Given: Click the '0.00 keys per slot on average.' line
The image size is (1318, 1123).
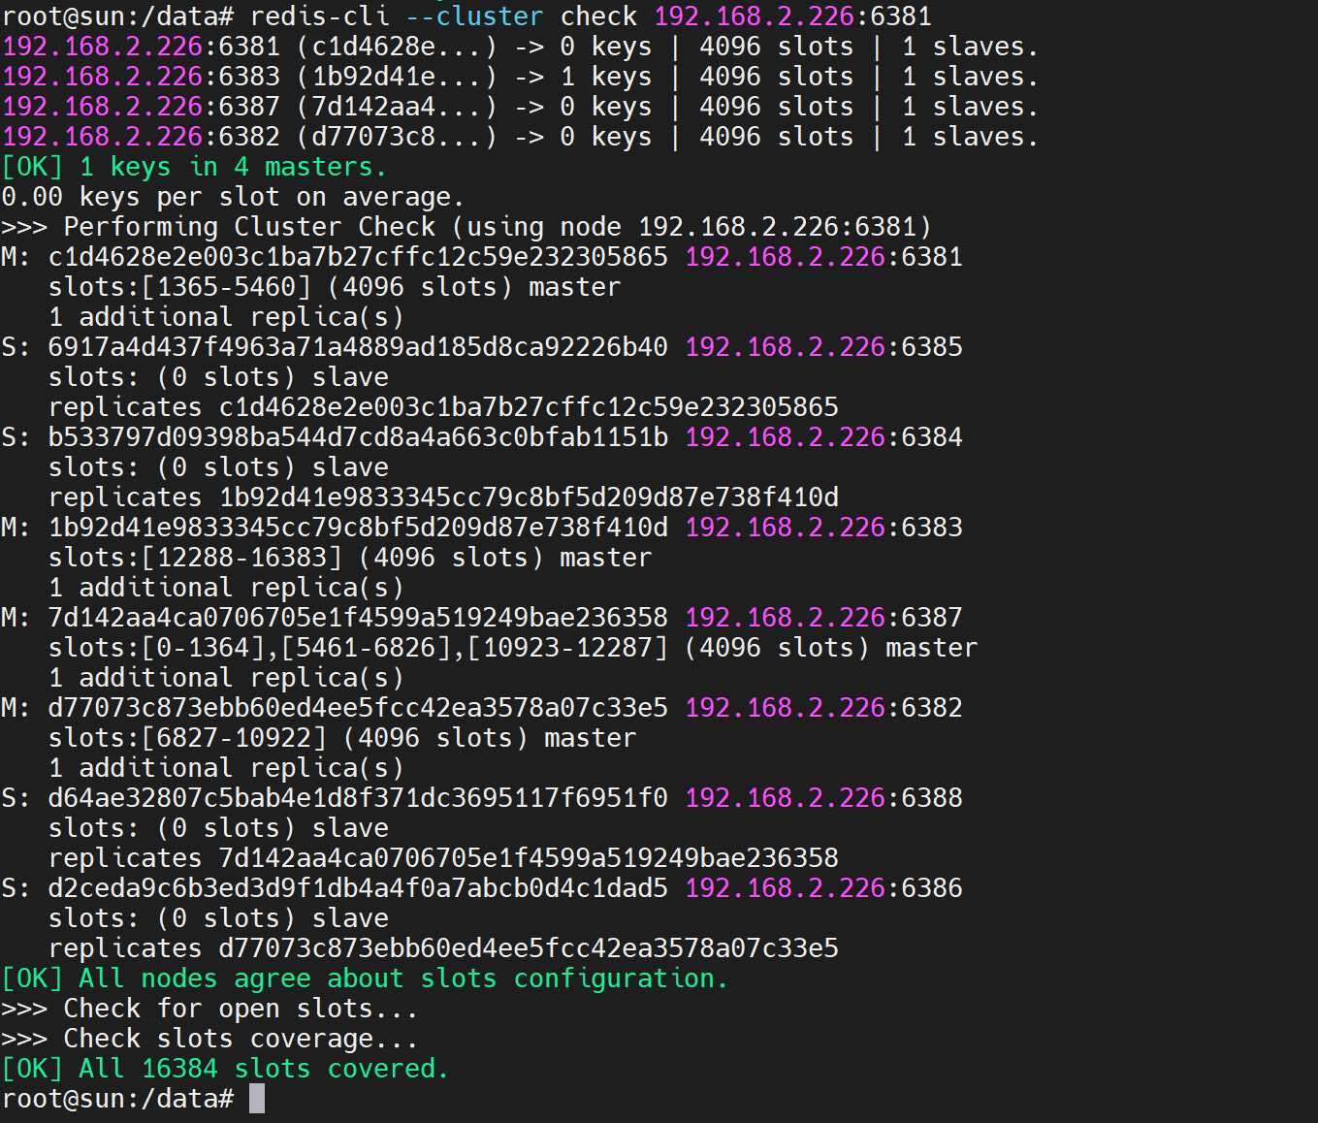Looking at the screenshot, I should tap(233, 197).
